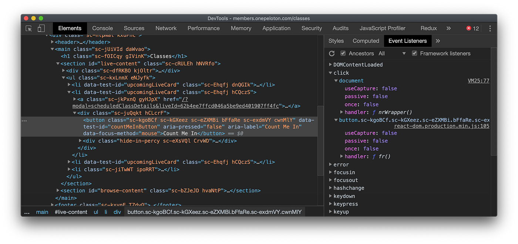Open the DevTools three-dot customize menu
Viewport: 518px width, 244px height.
pyautogui.click(x=490, y=28)
